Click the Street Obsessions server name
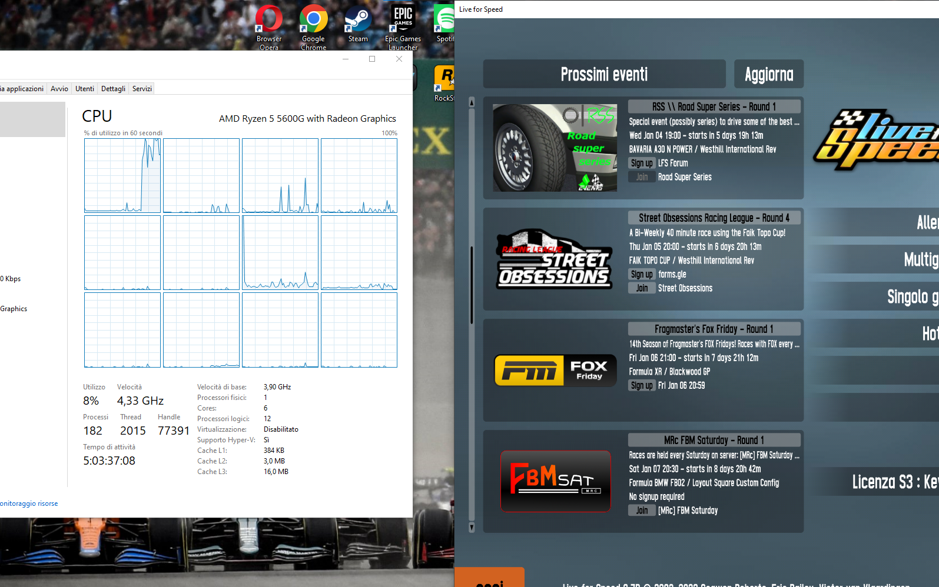The width and height of the screenshot is (939, 587). 685,288
